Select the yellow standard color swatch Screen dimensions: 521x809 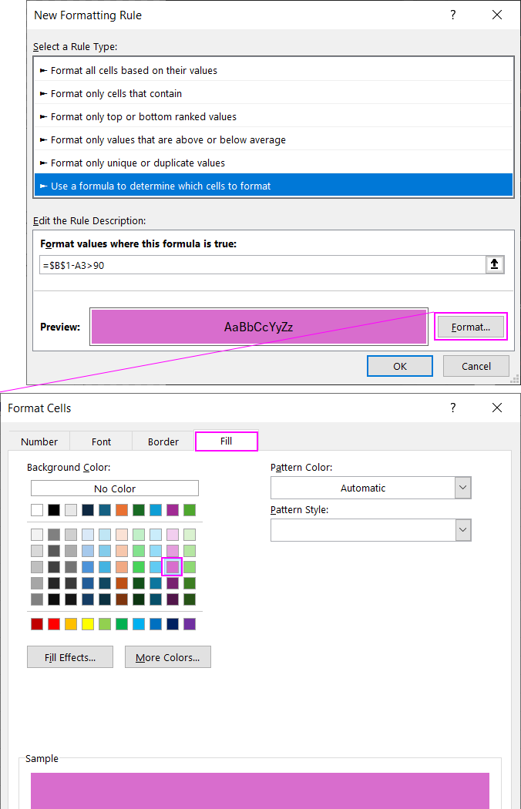click(88, 624)
